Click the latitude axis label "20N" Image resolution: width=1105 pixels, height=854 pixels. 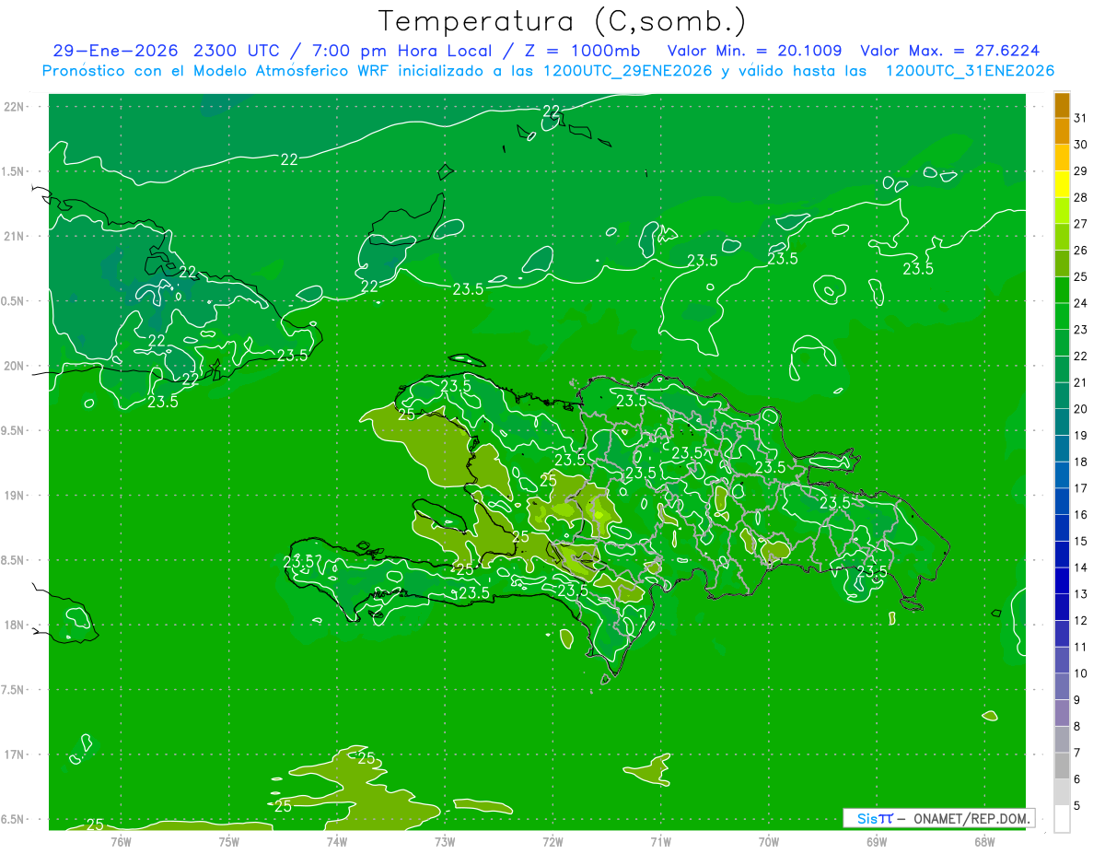[x=16, y=366]
